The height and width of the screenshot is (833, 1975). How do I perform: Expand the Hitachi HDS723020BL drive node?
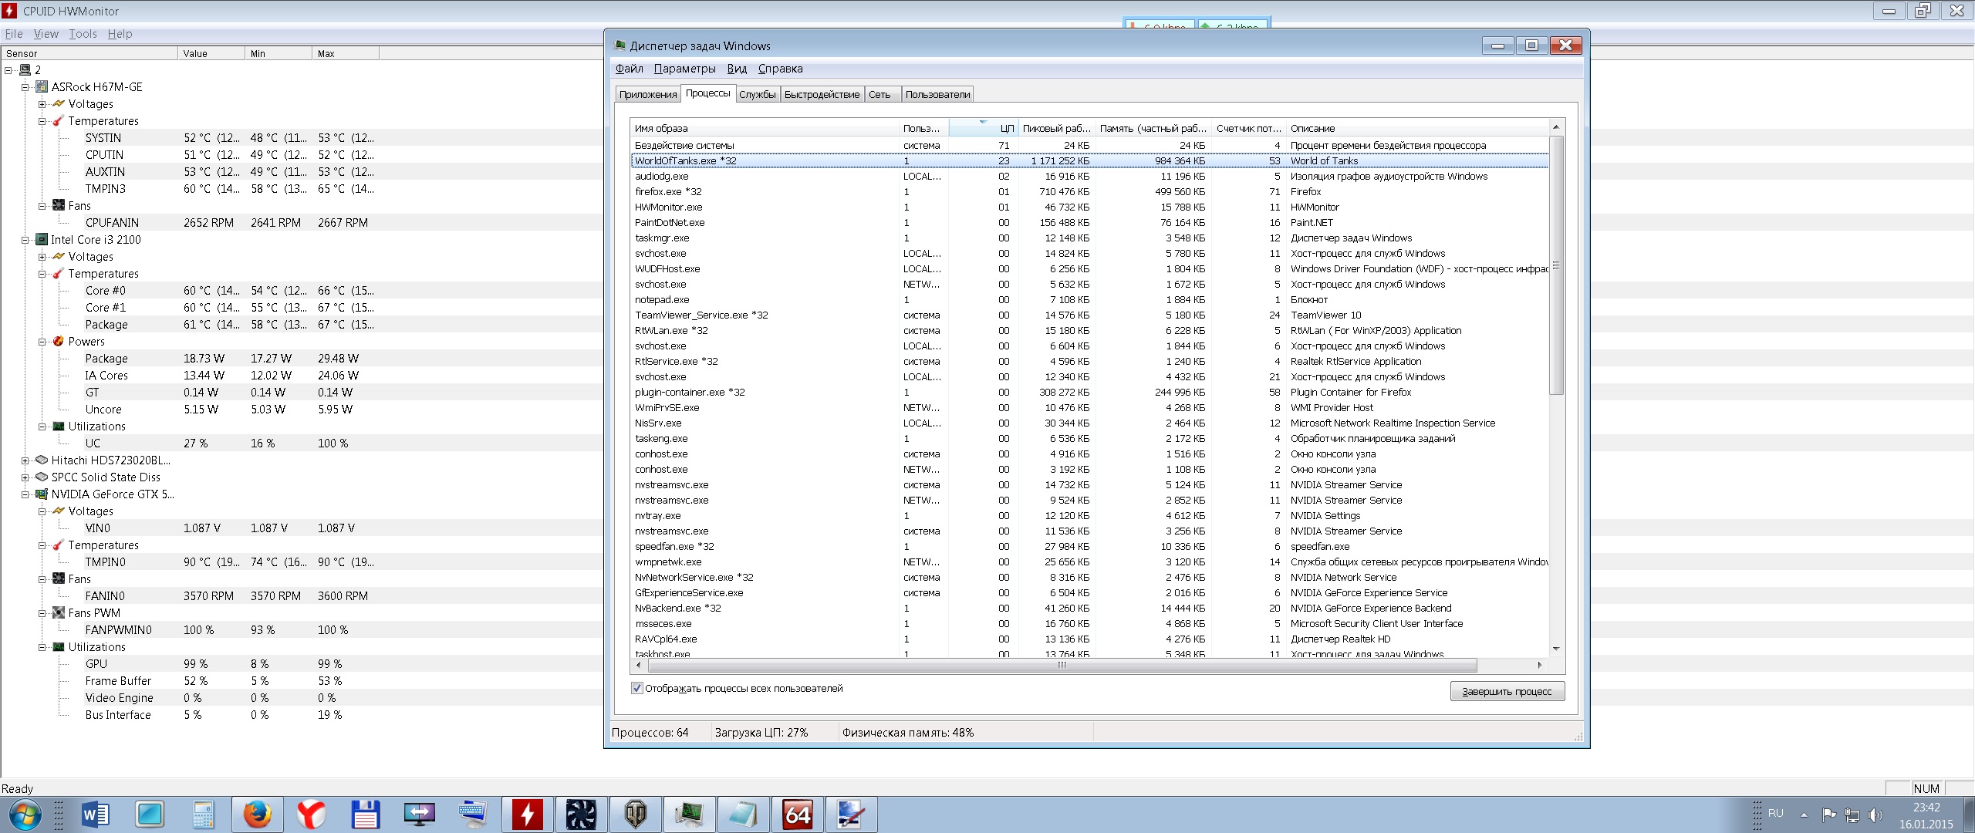tap(25, 460)
